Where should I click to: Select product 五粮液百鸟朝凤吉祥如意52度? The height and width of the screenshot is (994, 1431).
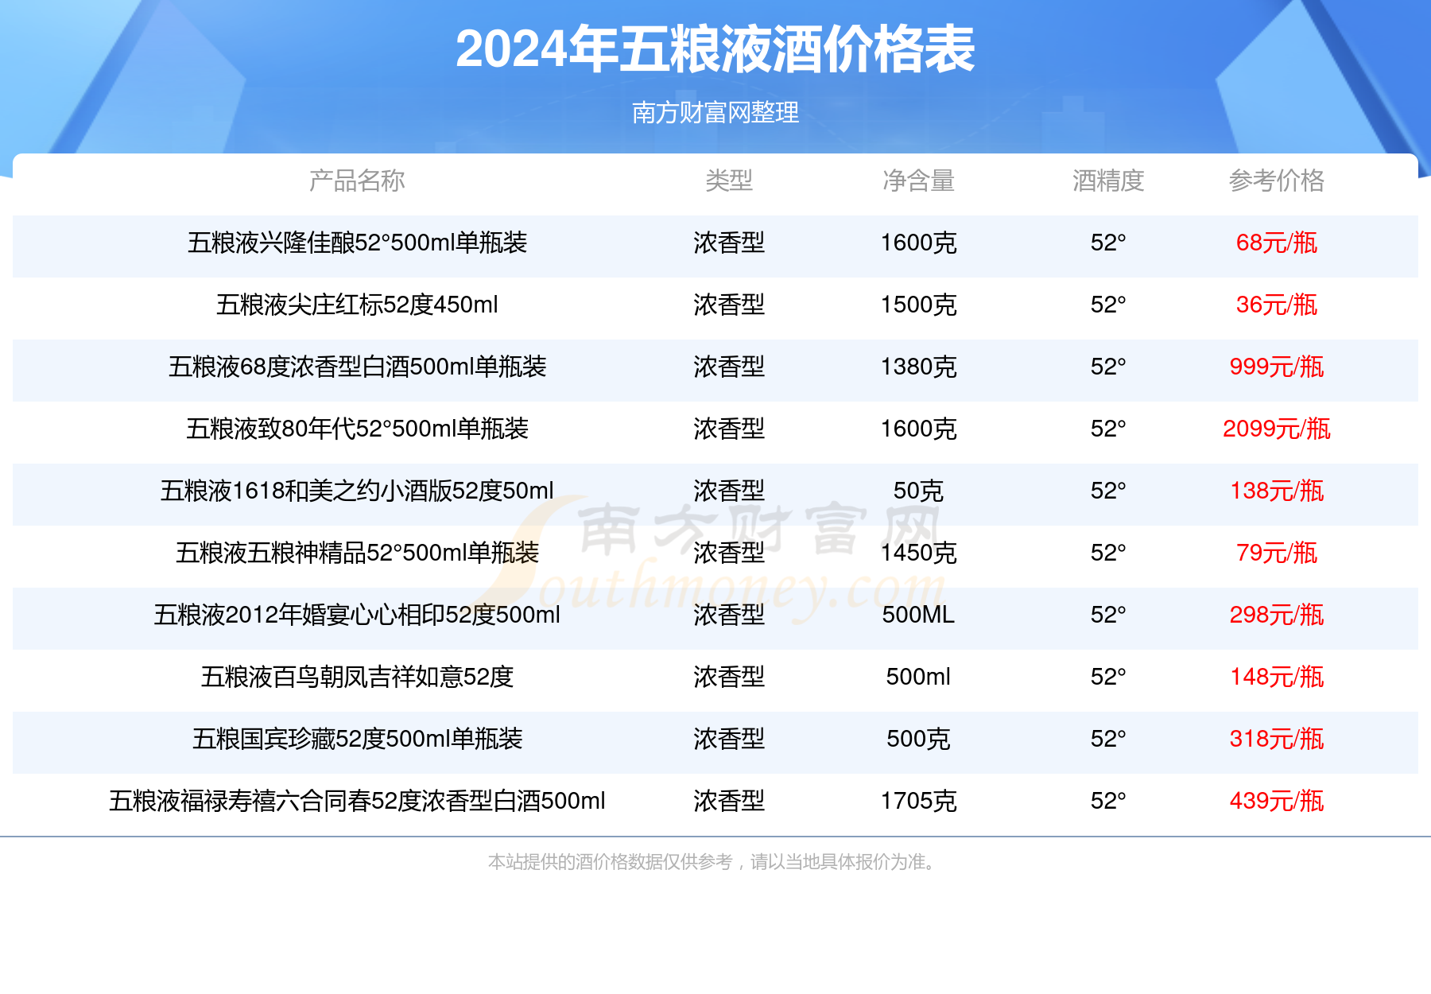357,677
